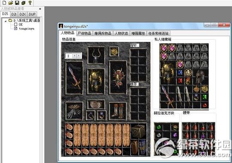Select the purple potion in belt's second row
Screen dimensions: 232x163
[x=203, y=135]
